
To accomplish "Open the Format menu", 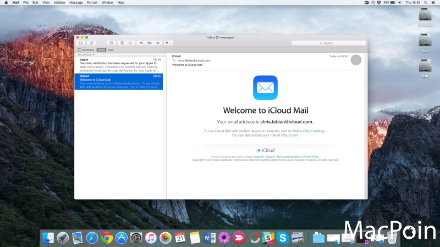I will pyautogui.click(x=92, y=3).
